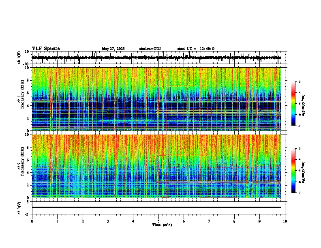
Task: Click the time axis tick label "9"
Action: click(259, 221)
